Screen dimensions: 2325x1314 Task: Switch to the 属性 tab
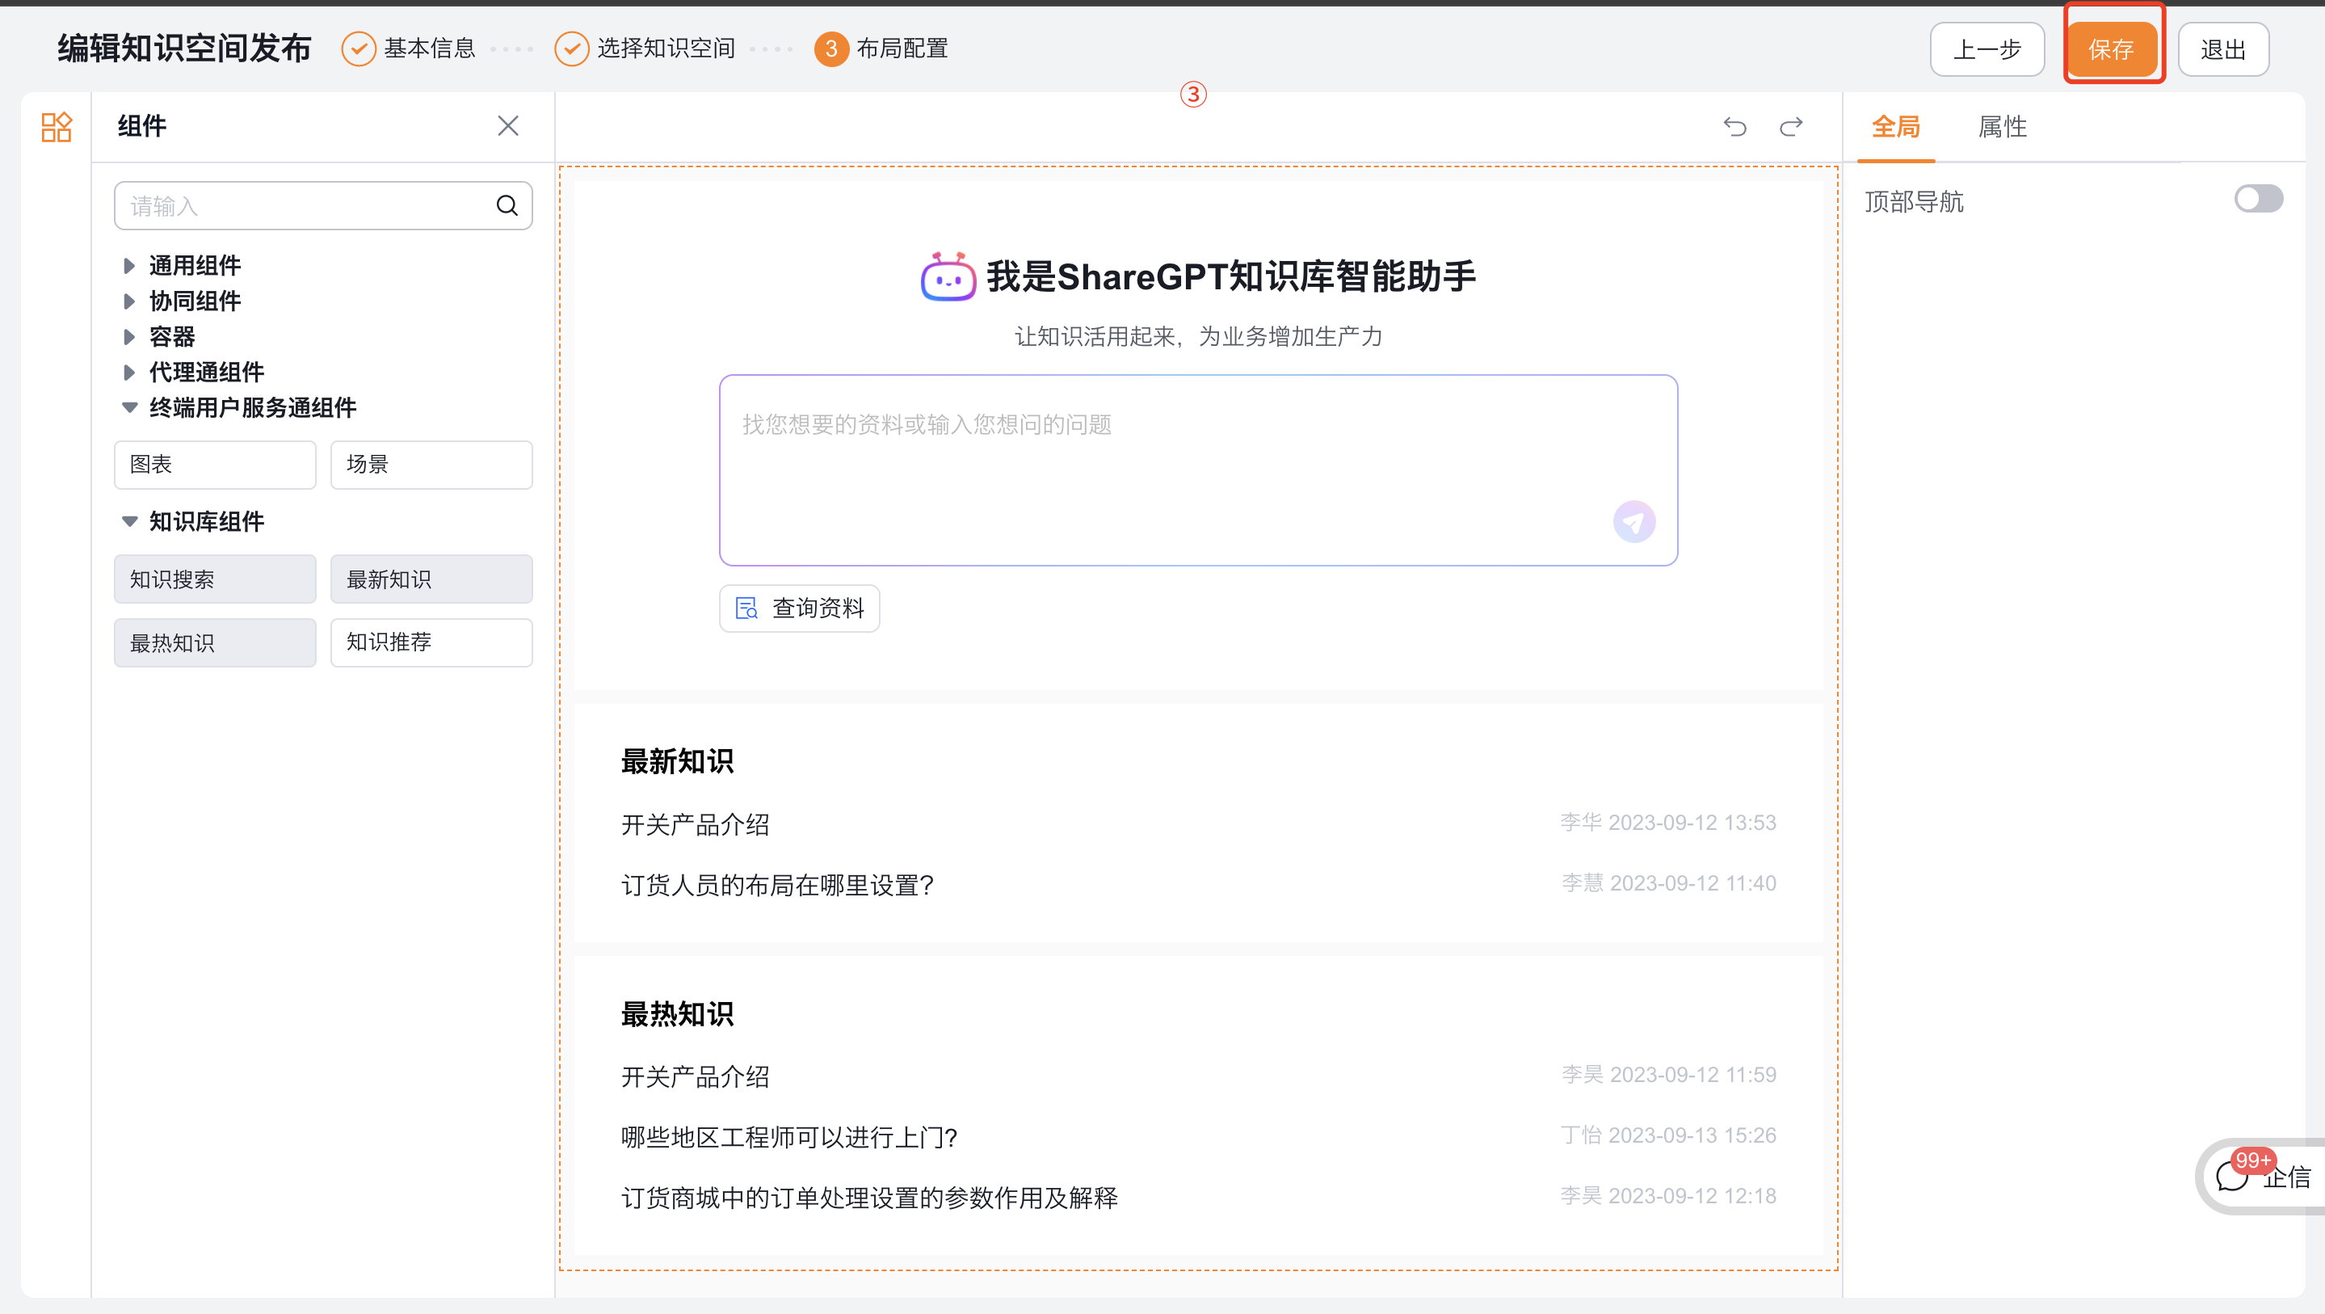pos(2002,128)
